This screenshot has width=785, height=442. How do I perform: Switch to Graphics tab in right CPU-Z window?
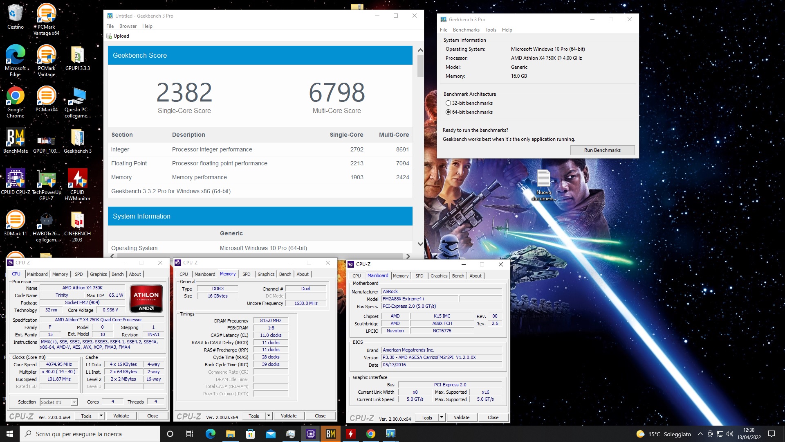[439, 276]
